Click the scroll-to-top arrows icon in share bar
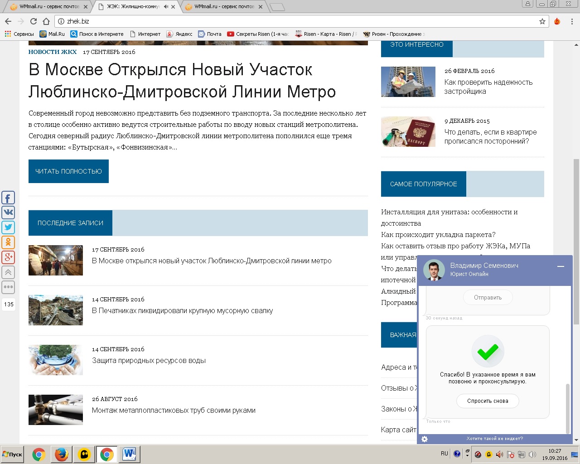 click(8, 272)
